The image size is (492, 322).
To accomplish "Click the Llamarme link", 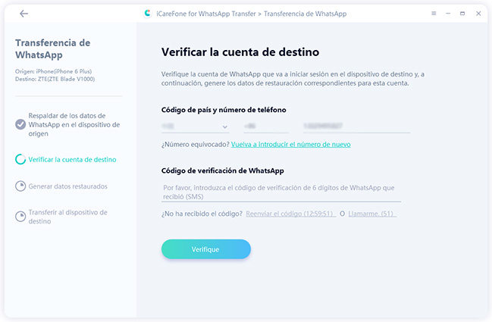I will 372,214.
